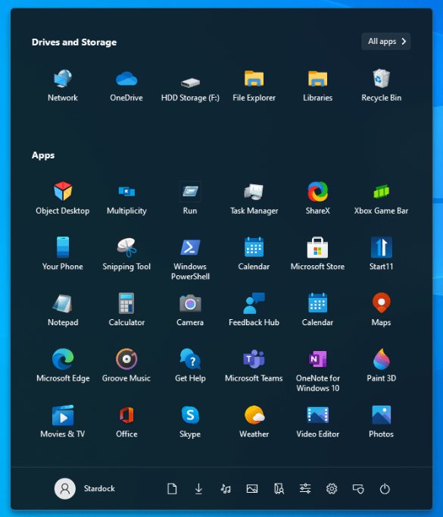Open the user personal folder shortcut
Viewport: 443px width, 517px height.
pyautogui.click(x=279, y=489)
